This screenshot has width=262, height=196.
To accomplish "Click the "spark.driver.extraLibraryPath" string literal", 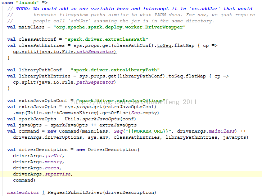I will [115, 70].
